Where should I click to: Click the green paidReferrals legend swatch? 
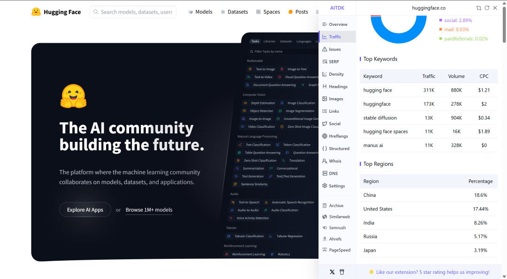click(440, 39)
